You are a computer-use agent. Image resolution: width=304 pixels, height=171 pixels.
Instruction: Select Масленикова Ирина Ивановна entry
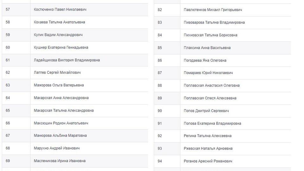coord(60,161)
